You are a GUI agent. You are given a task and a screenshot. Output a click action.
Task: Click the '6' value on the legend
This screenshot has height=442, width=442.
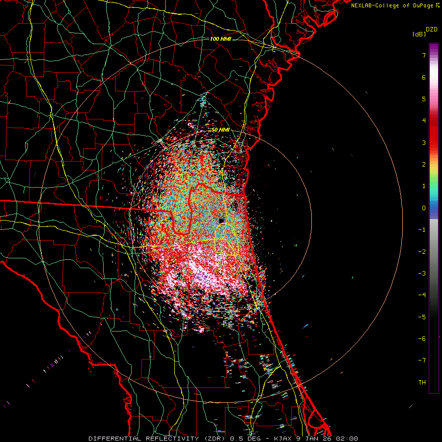(x=424, y=77)
